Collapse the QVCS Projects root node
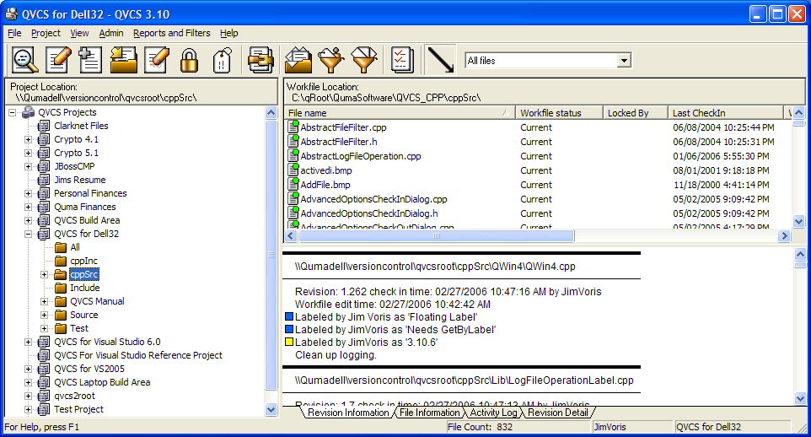 [x=13, y=112]
